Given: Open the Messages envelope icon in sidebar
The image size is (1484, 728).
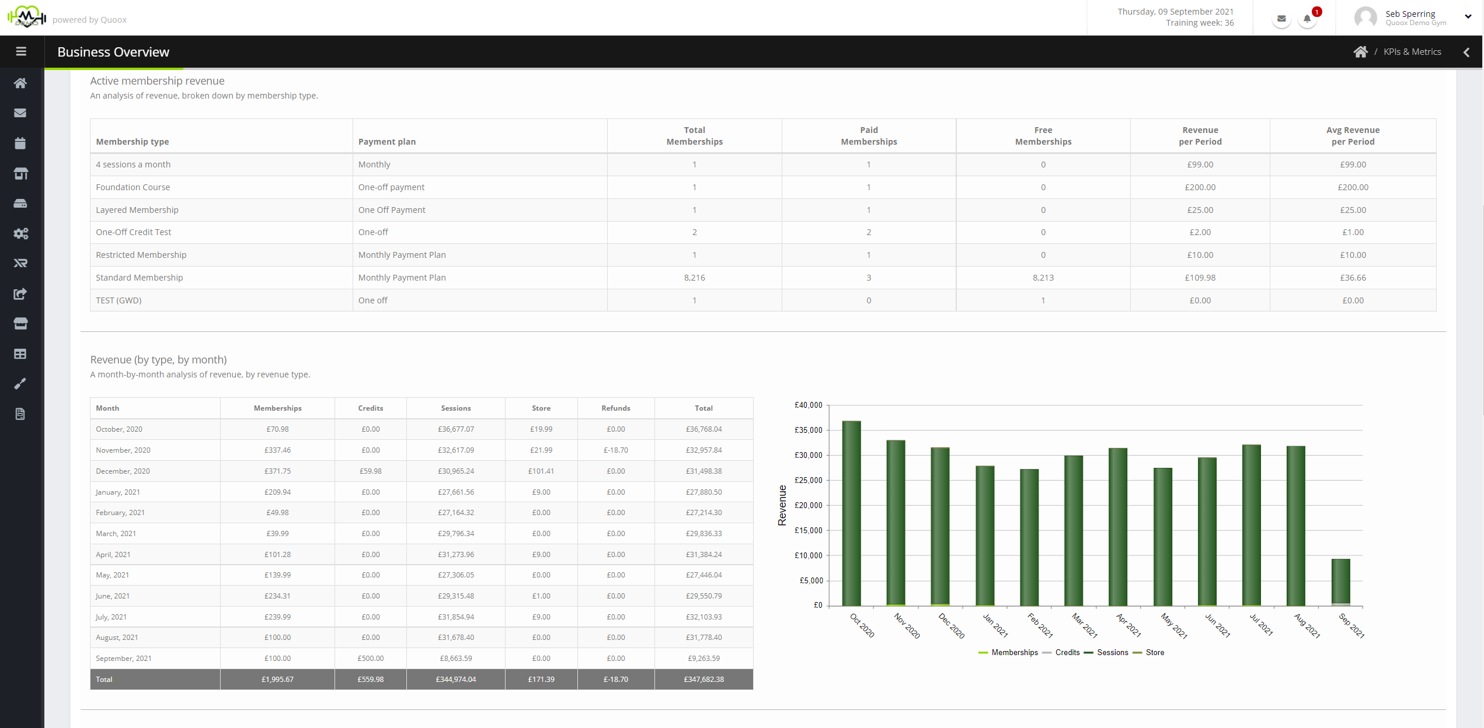Looking at the screenshot, I should [20, 113].
